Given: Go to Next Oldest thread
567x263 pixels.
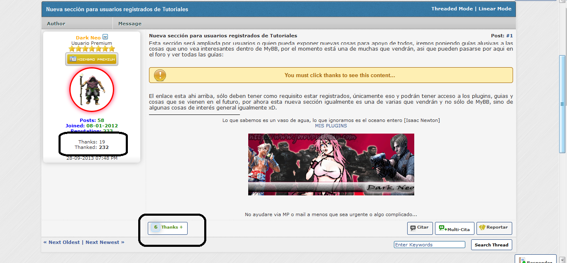Looking at the screenshot, I should [61, 242].
